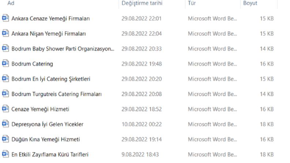290x163 pixels.
Task: Click the Word icon for Cenaze Yemeği Hizmeti
Action: (5, 109)
